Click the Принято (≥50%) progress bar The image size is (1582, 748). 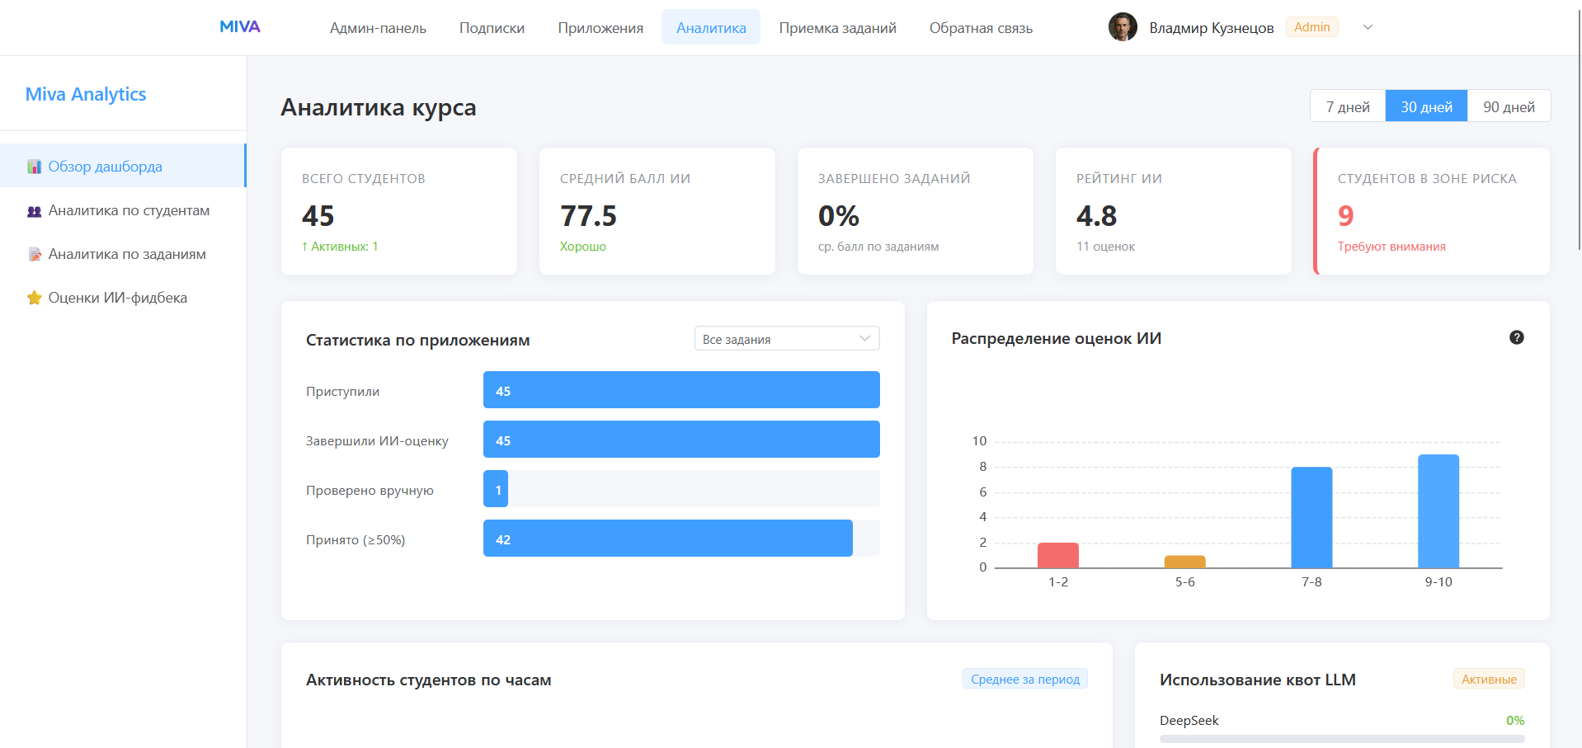point(681,539)
